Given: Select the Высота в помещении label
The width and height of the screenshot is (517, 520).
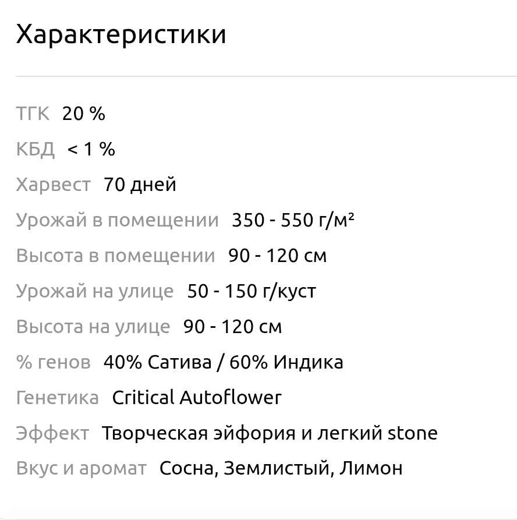Looking at the screenshot, I should [x=116, y=256].
